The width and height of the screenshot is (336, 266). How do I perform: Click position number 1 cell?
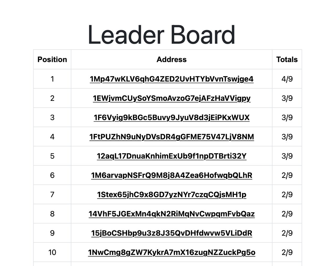coord(52,79)
